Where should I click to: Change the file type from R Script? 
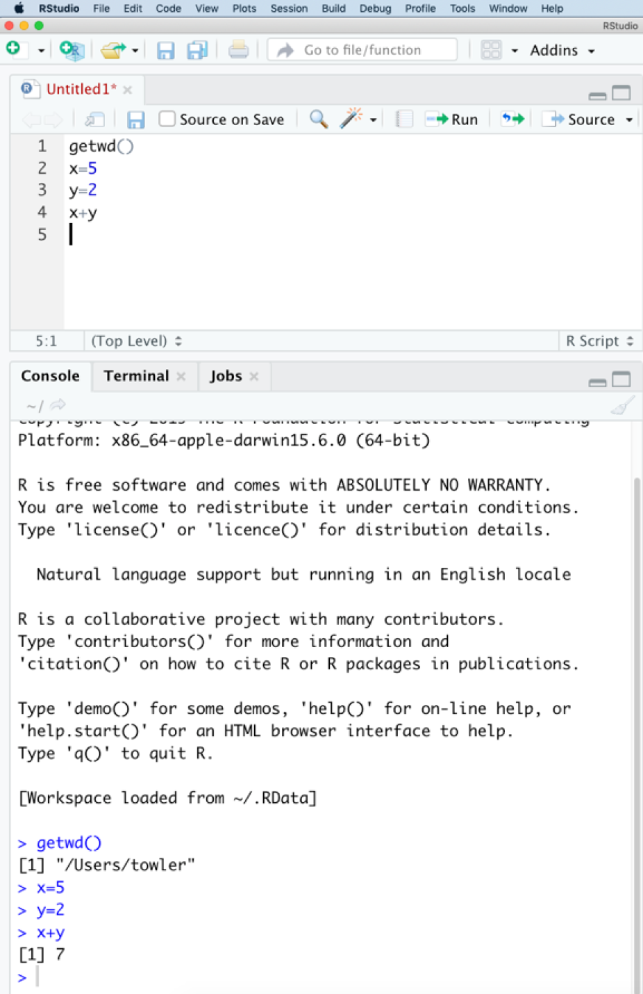point(600,341)
